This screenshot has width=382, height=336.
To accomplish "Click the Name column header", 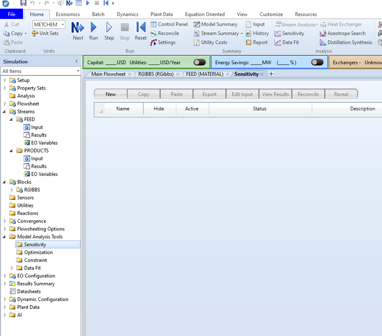I will point(123,109).
